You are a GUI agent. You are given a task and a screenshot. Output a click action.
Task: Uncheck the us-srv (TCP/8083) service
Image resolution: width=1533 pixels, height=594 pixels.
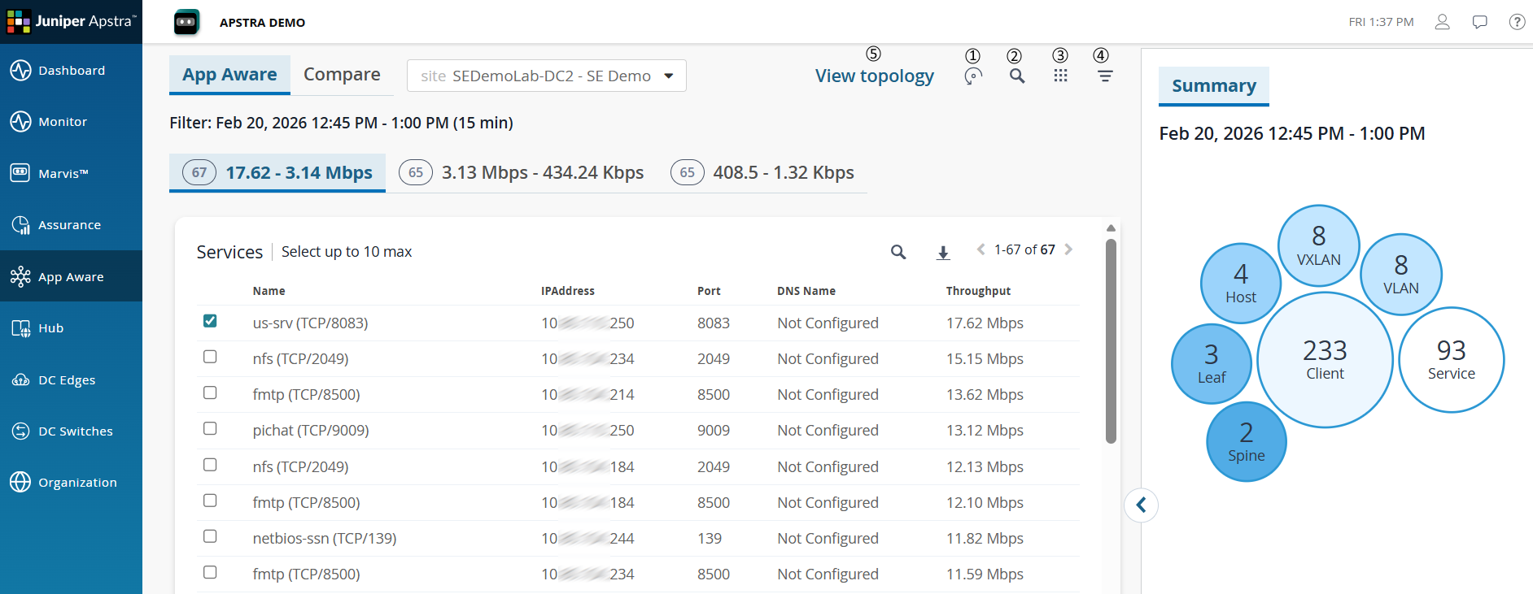coord(210,321)
